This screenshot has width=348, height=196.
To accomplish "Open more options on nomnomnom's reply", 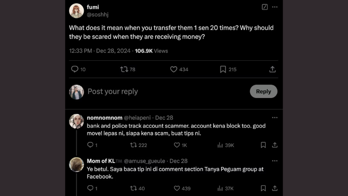I will click(x=275, y=118).
